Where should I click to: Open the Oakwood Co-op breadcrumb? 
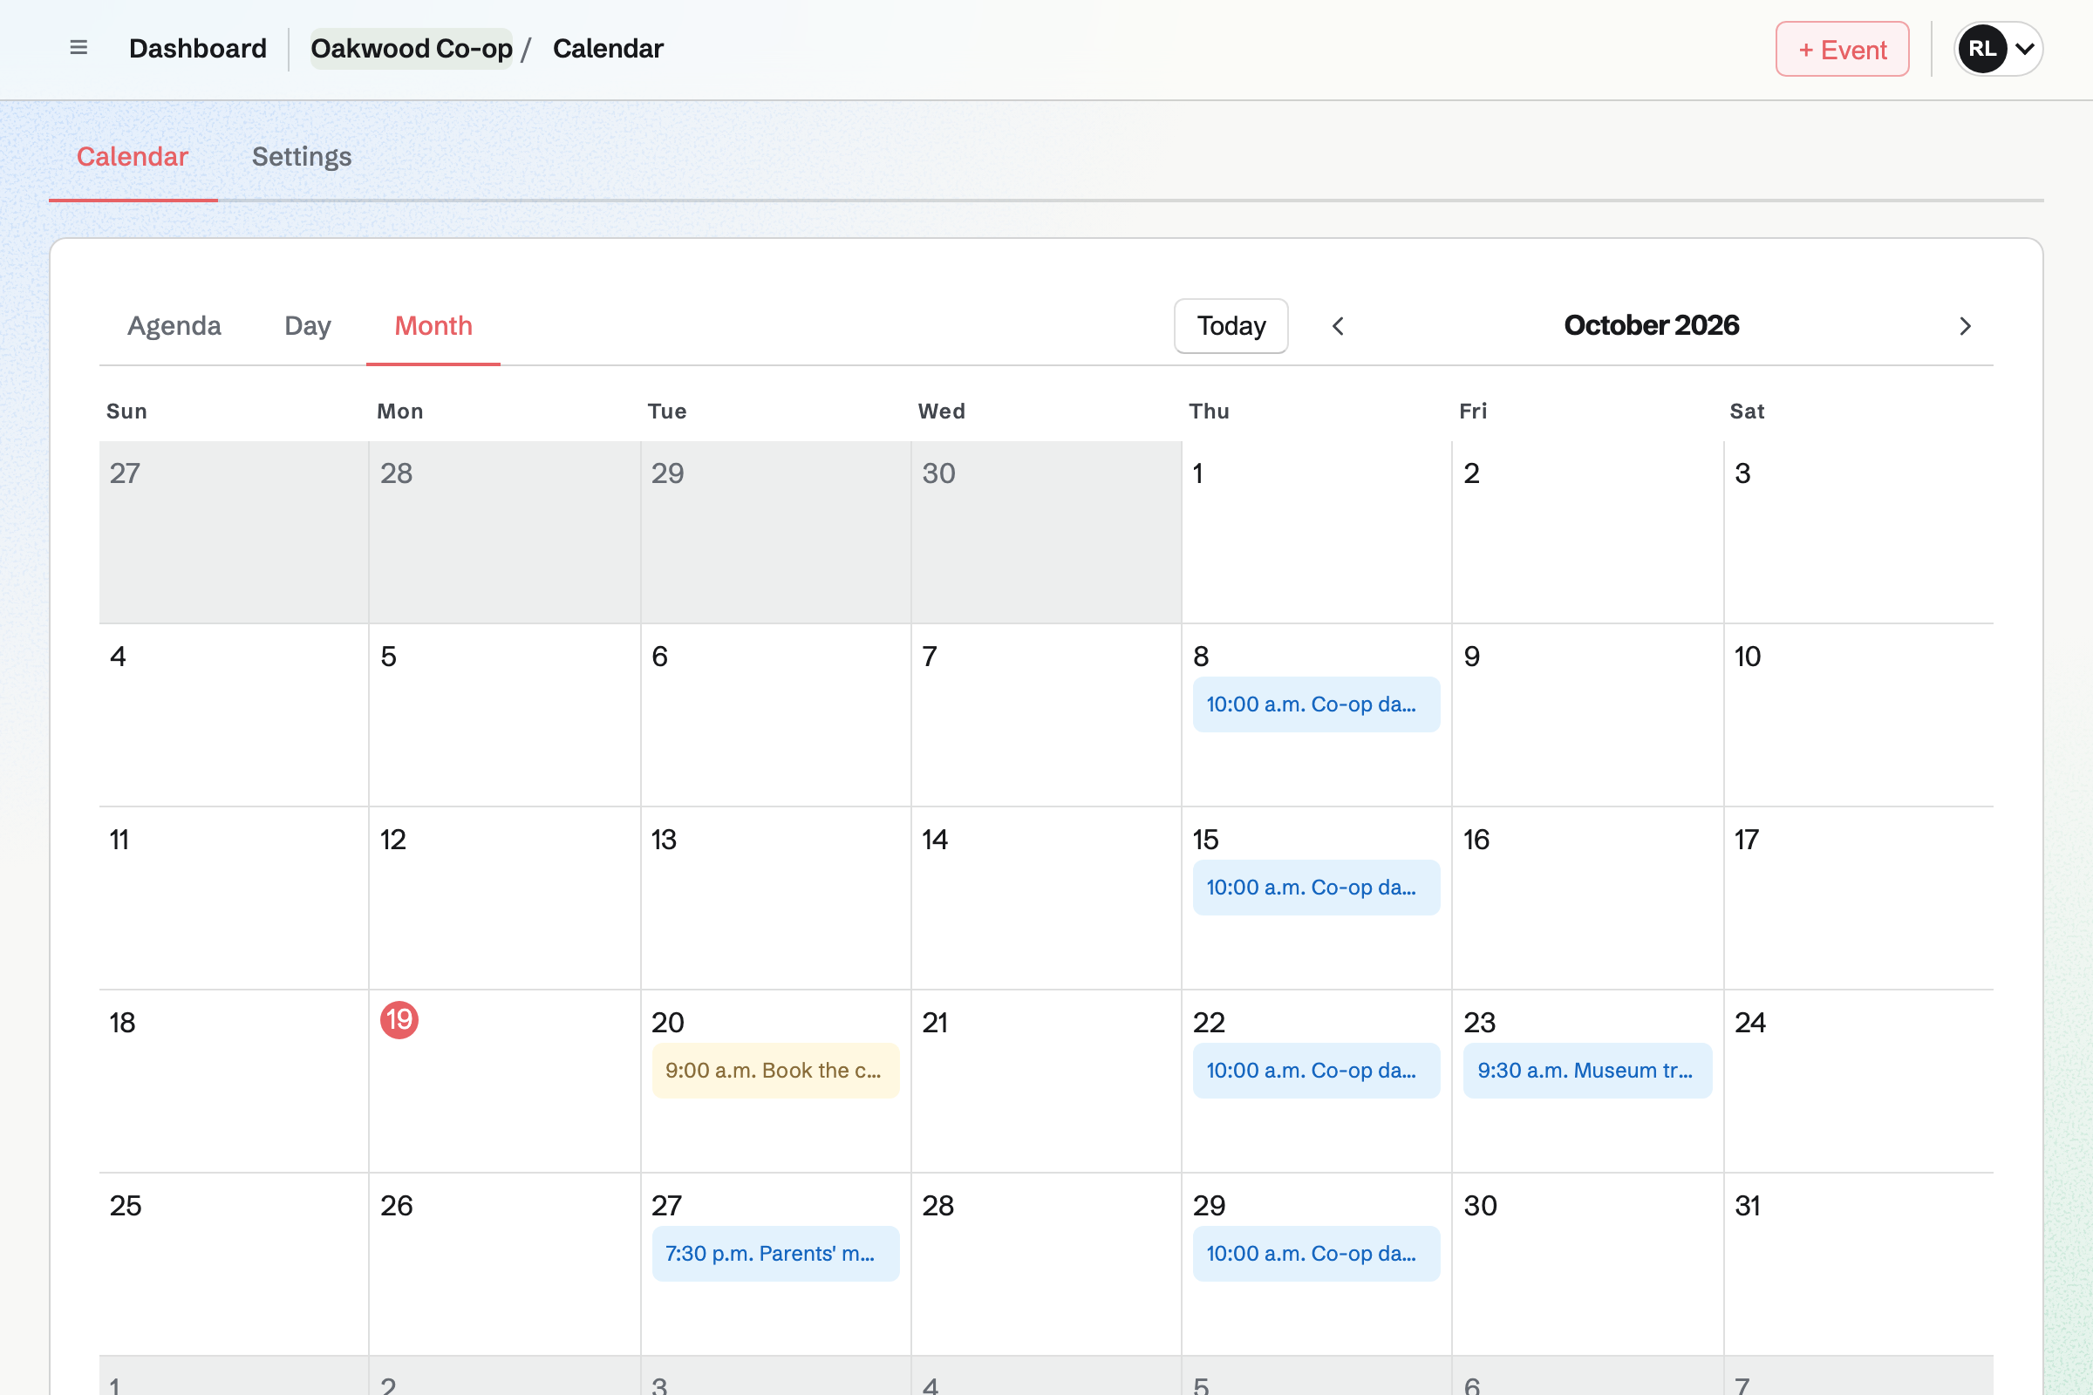point(411,48)
